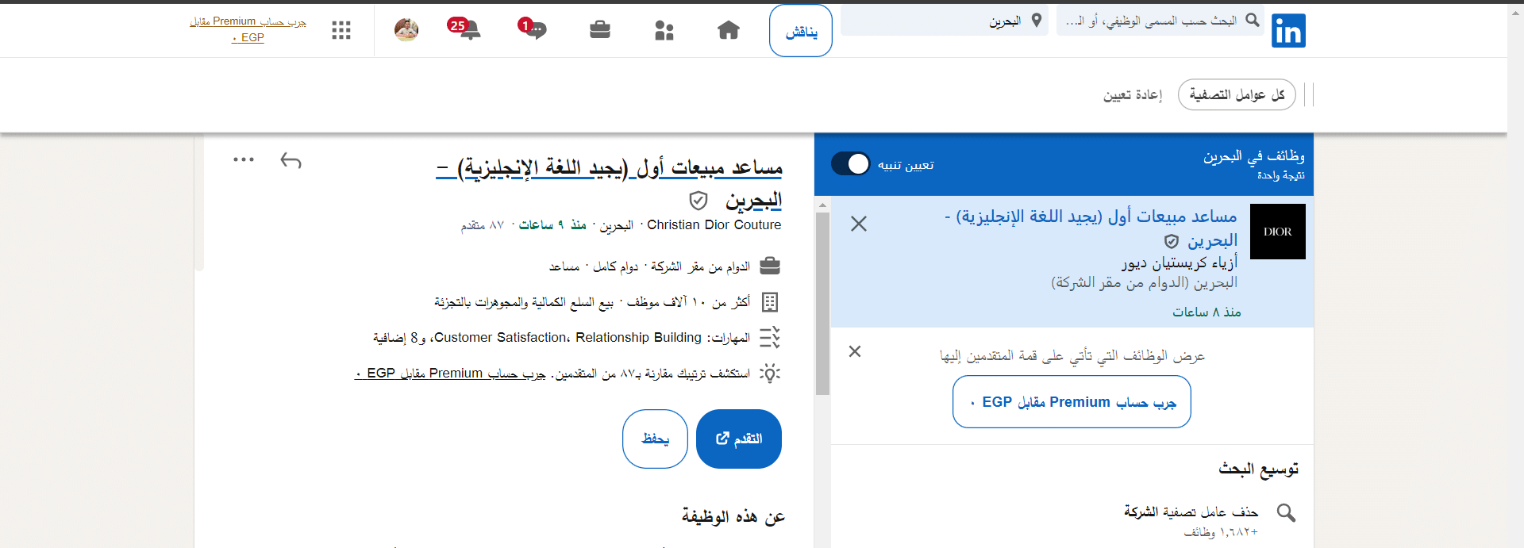Click the عن هذه الوظيفة heading
The image size is (1524, 548).
coord(733,516)
